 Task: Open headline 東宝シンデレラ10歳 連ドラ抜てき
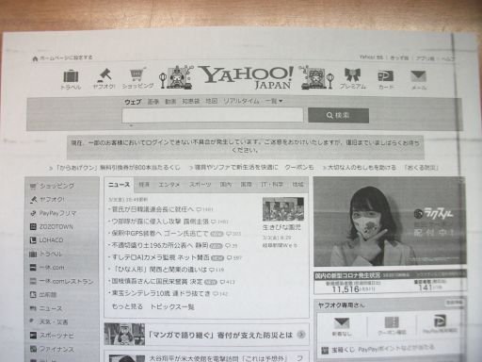tap(161, 293)
